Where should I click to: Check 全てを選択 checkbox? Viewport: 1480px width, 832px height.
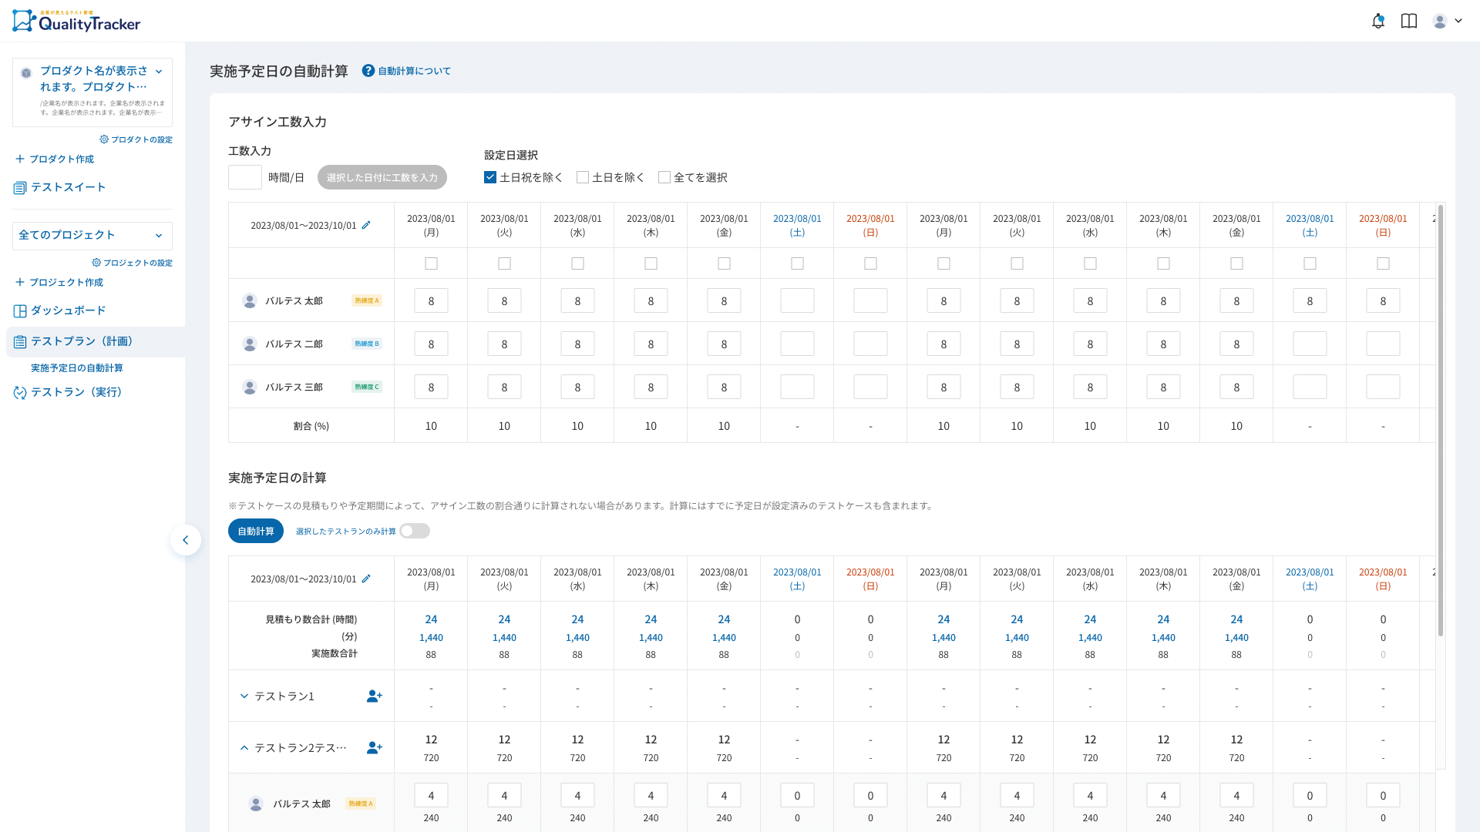664,177
